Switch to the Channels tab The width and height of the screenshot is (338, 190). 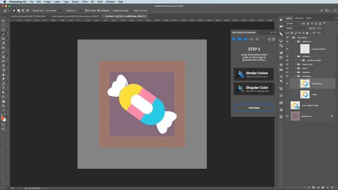coord(299,18)
